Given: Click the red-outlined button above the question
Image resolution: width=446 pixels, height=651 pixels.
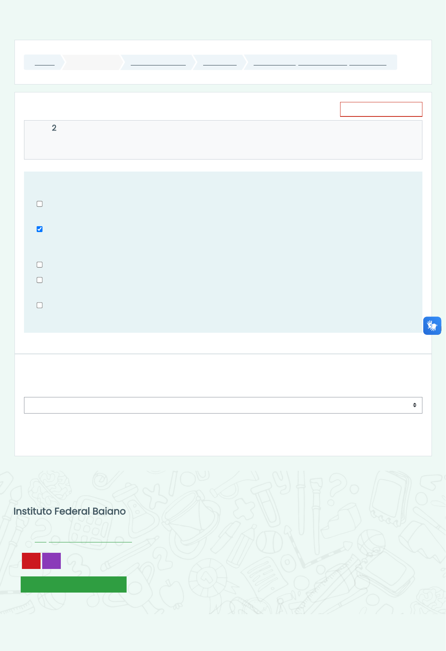Looking at the screenshot, I should click(381, 109).
